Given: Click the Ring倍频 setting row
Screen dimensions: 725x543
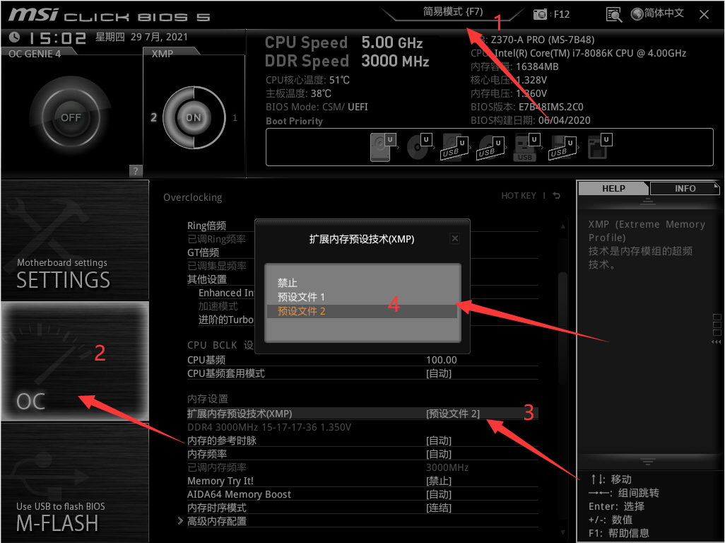Looking at the screenshot, I should point(221,226).
